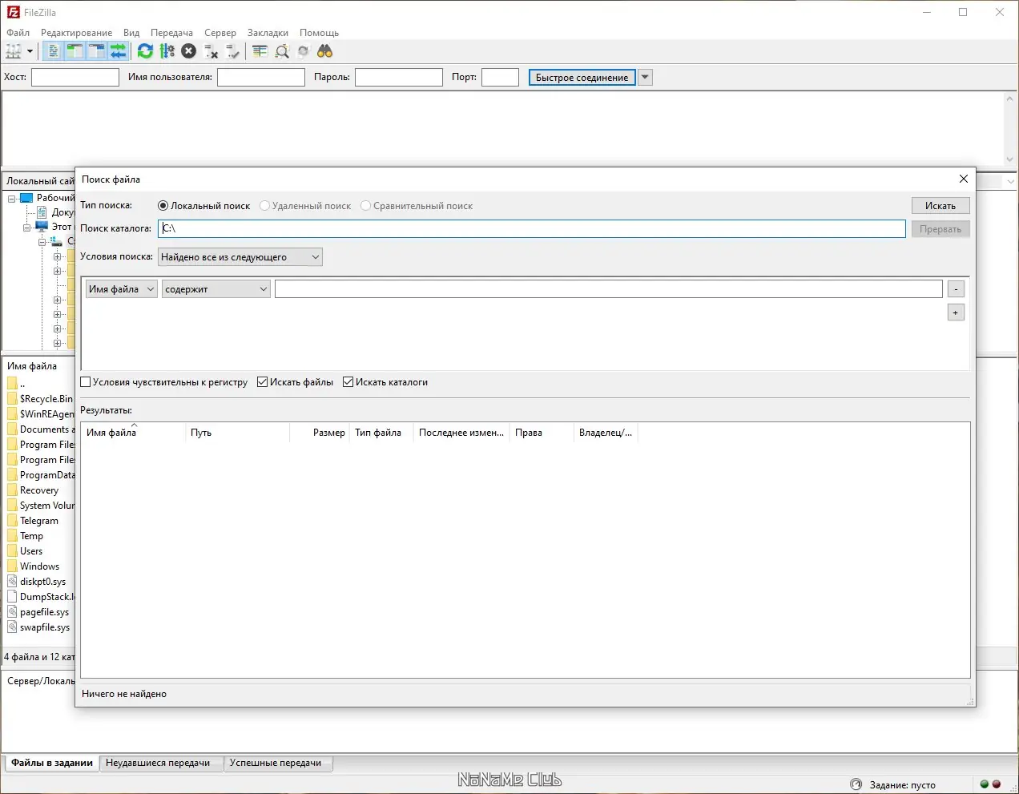Screen dimensions: 1019x794
Task: Toggle synchronized browsing icon
Action: (x=303, y=51)
